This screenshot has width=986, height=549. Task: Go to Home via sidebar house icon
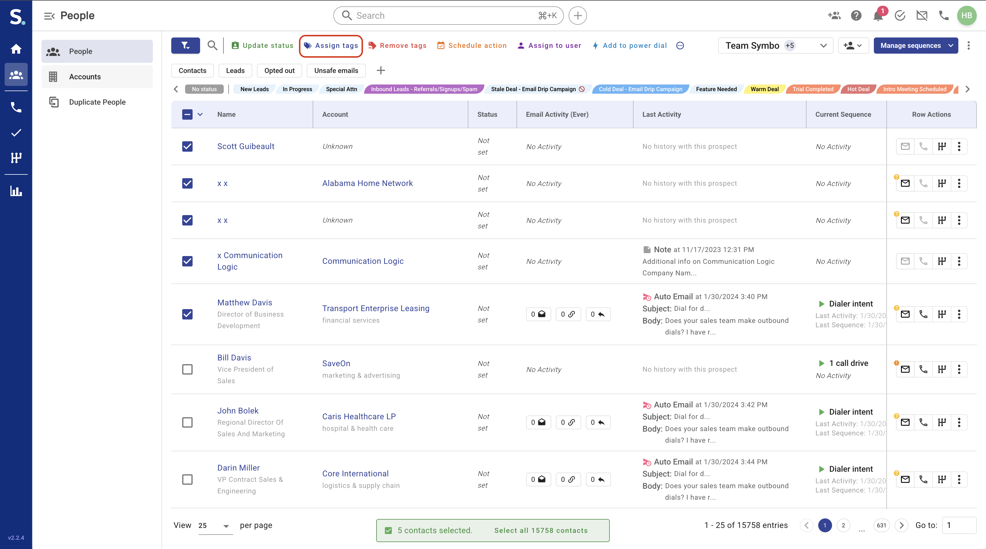16,49
